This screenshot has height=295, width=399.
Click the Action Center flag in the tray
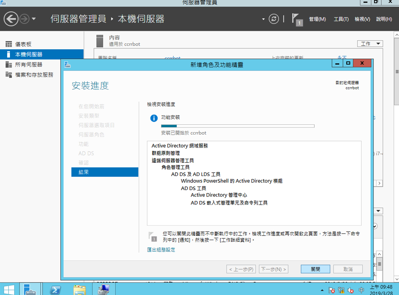tap(332, 290)
